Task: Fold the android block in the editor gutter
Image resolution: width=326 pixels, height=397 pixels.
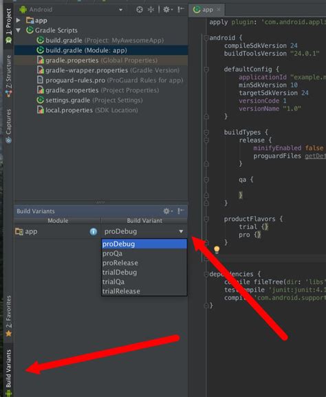Action: [x=206, y=38]
